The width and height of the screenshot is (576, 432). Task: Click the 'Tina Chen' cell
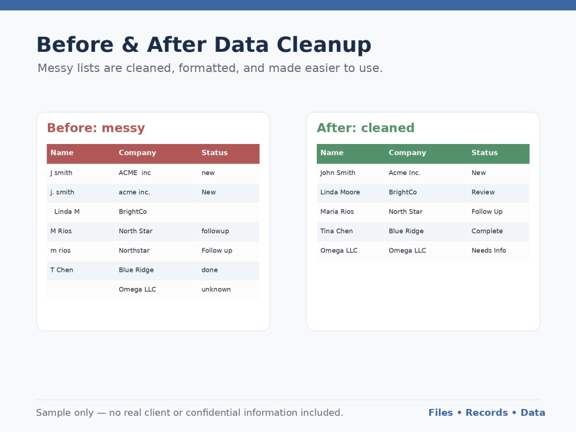[x=351, y=232]
